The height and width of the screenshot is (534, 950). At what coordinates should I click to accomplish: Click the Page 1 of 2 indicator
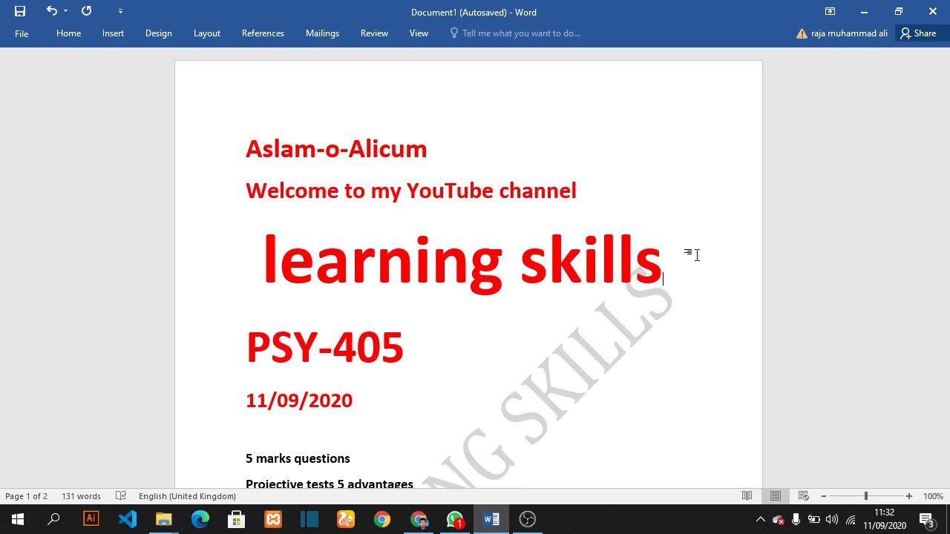coord(27,496)
